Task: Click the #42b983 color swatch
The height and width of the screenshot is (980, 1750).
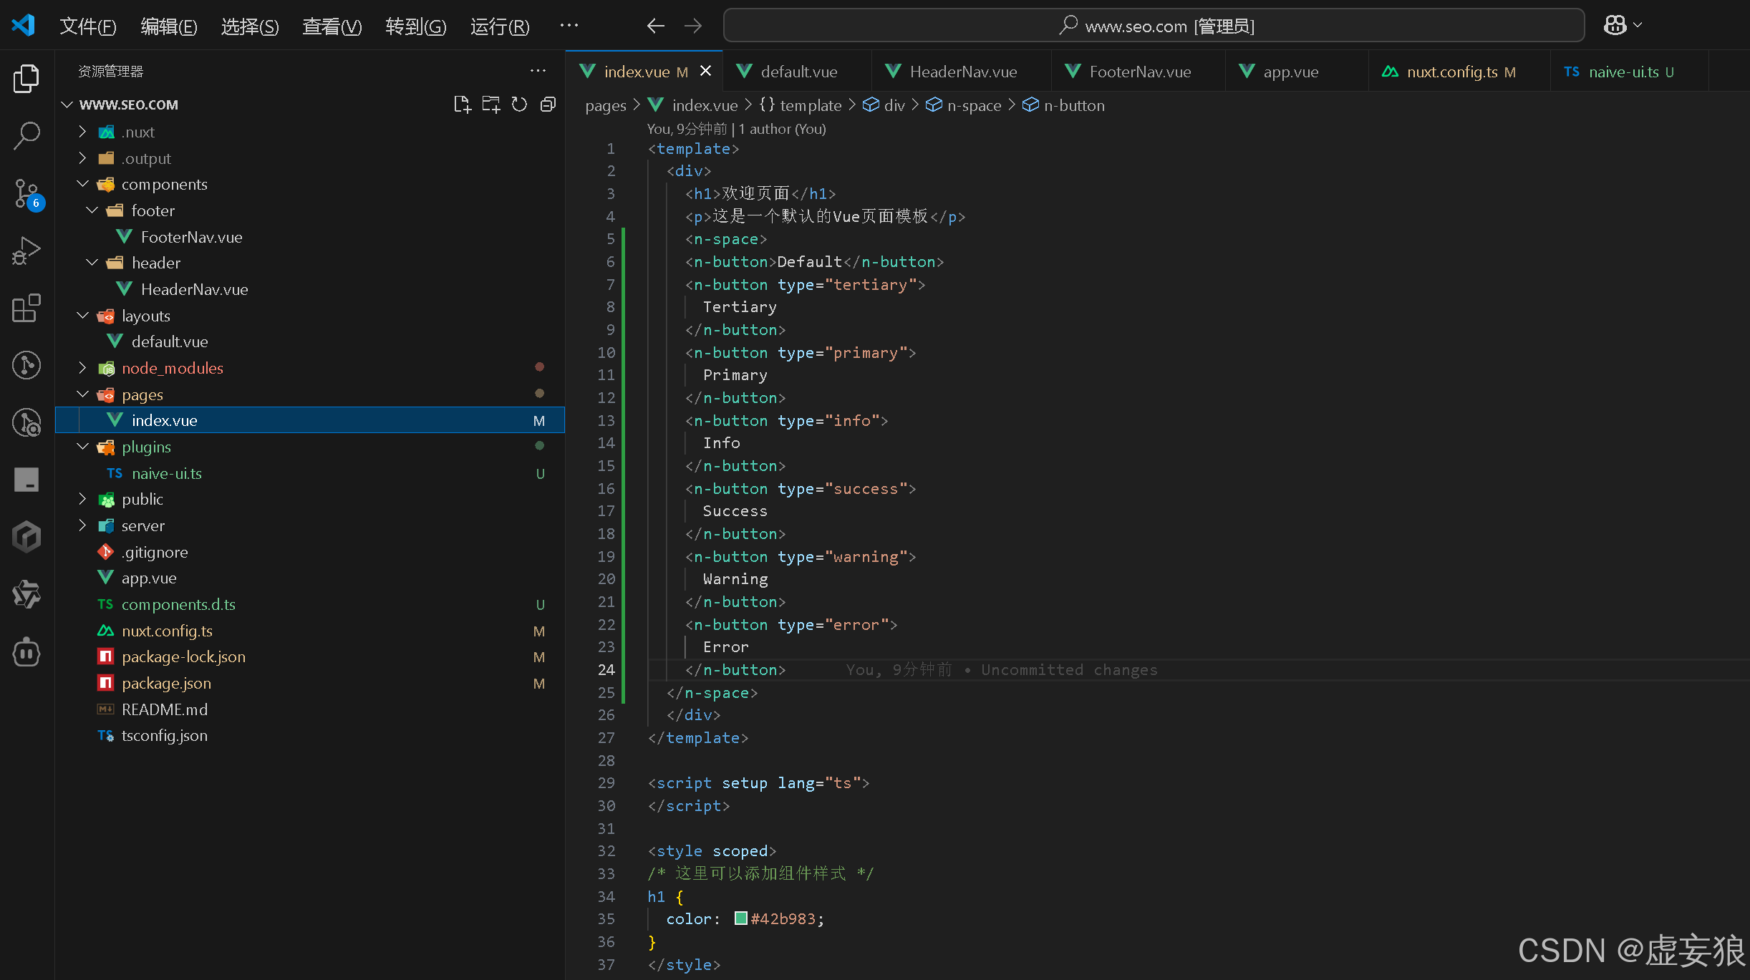Action: [x=740, y=918]
